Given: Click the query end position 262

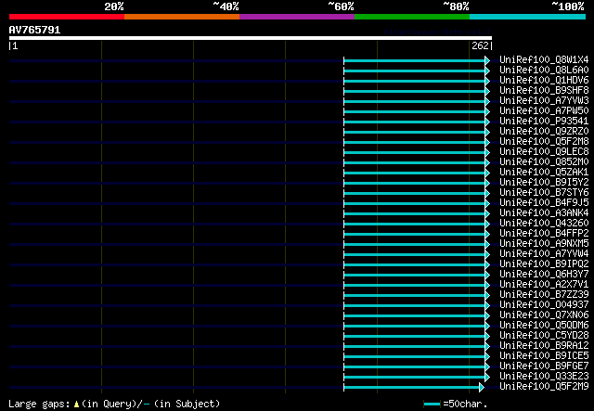Looking at the screenshot, I should click(x=480, y=45).
